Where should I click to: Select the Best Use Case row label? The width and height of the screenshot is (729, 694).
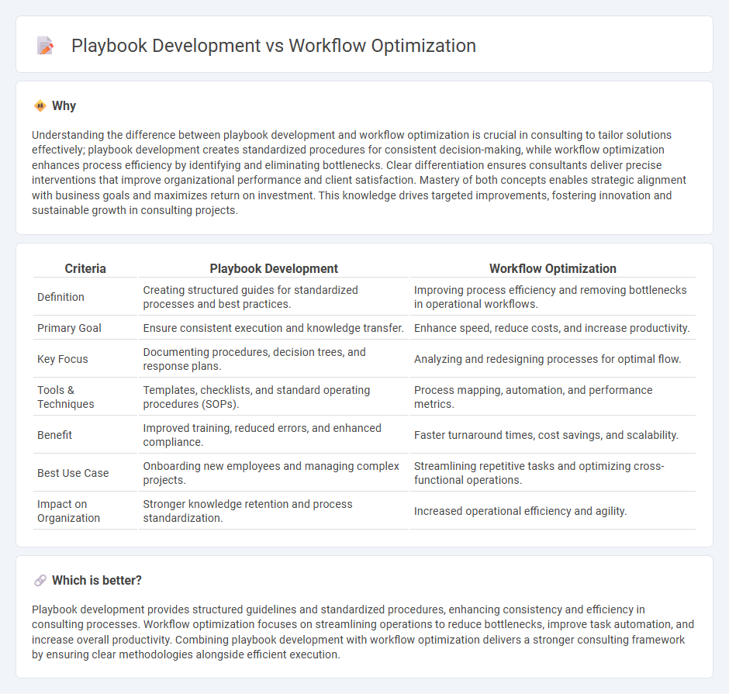(73, 473)
